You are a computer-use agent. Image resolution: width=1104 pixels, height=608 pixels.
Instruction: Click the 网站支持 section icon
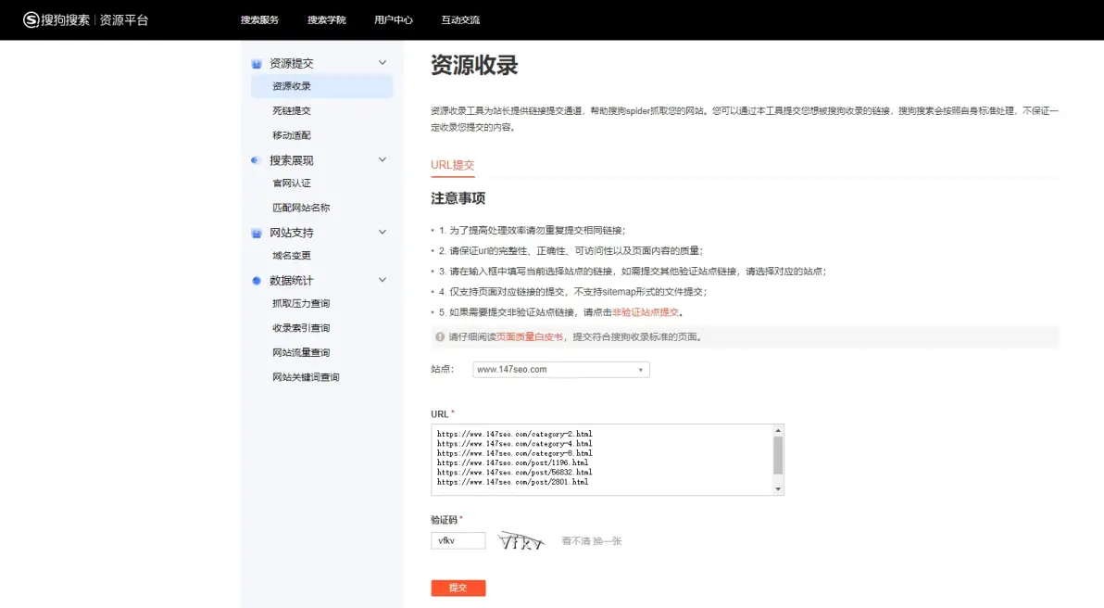point(257,234)
